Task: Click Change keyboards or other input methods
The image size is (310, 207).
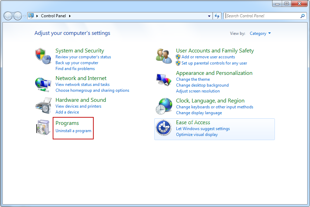Action: (x=215, y=107)
